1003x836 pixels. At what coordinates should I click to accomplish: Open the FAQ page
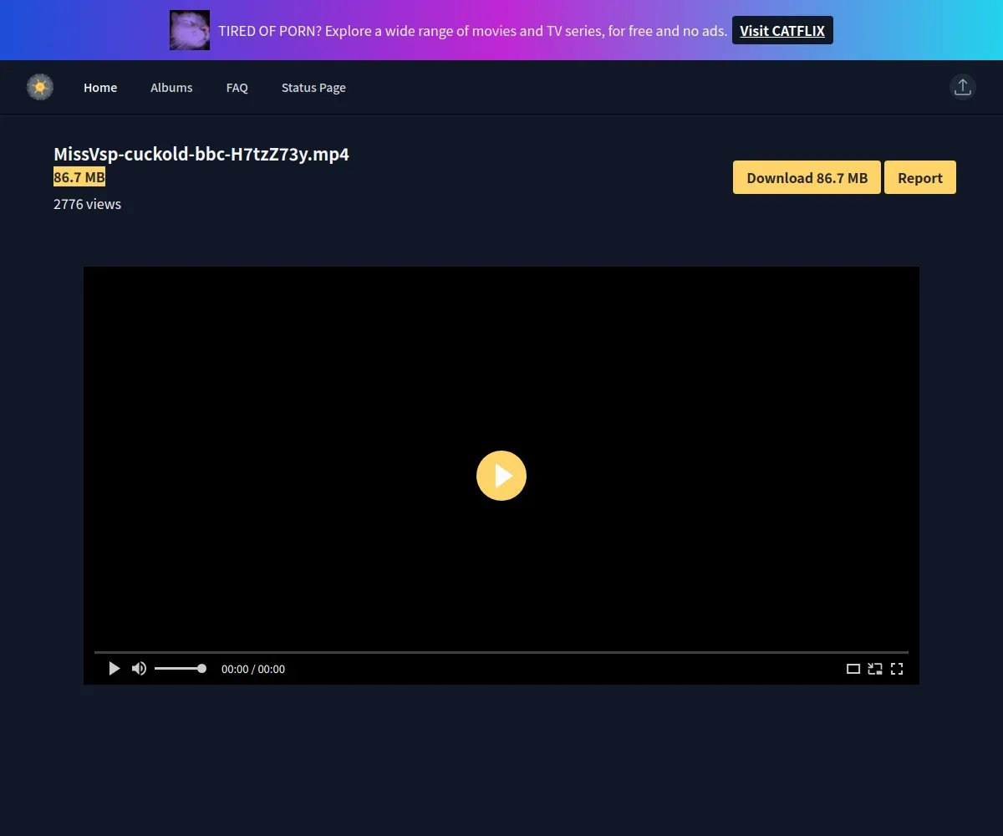point(237,88)
